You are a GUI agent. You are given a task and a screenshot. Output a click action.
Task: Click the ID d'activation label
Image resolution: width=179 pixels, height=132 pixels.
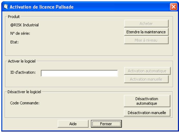pos(23,72)
